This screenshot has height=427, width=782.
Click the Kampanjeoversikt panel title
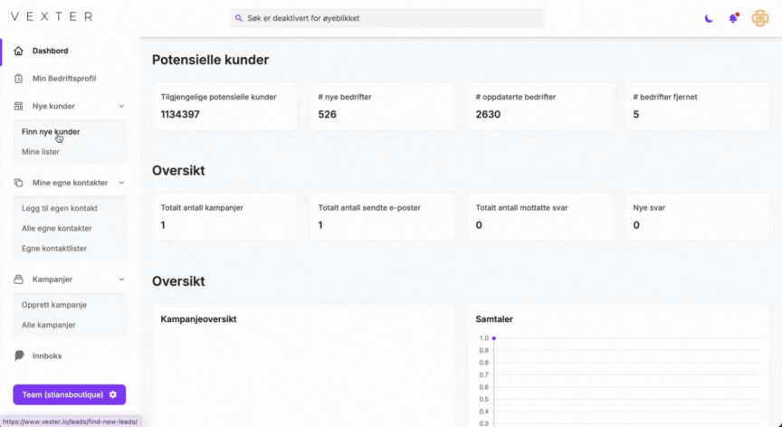(x=198, y=319)
